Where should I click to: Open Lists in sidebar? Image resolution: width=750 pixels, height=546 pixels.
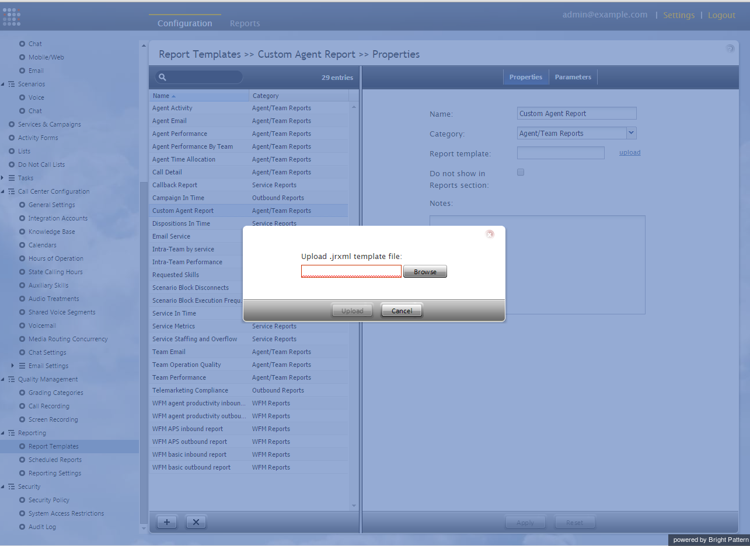(x=24, y=151)
